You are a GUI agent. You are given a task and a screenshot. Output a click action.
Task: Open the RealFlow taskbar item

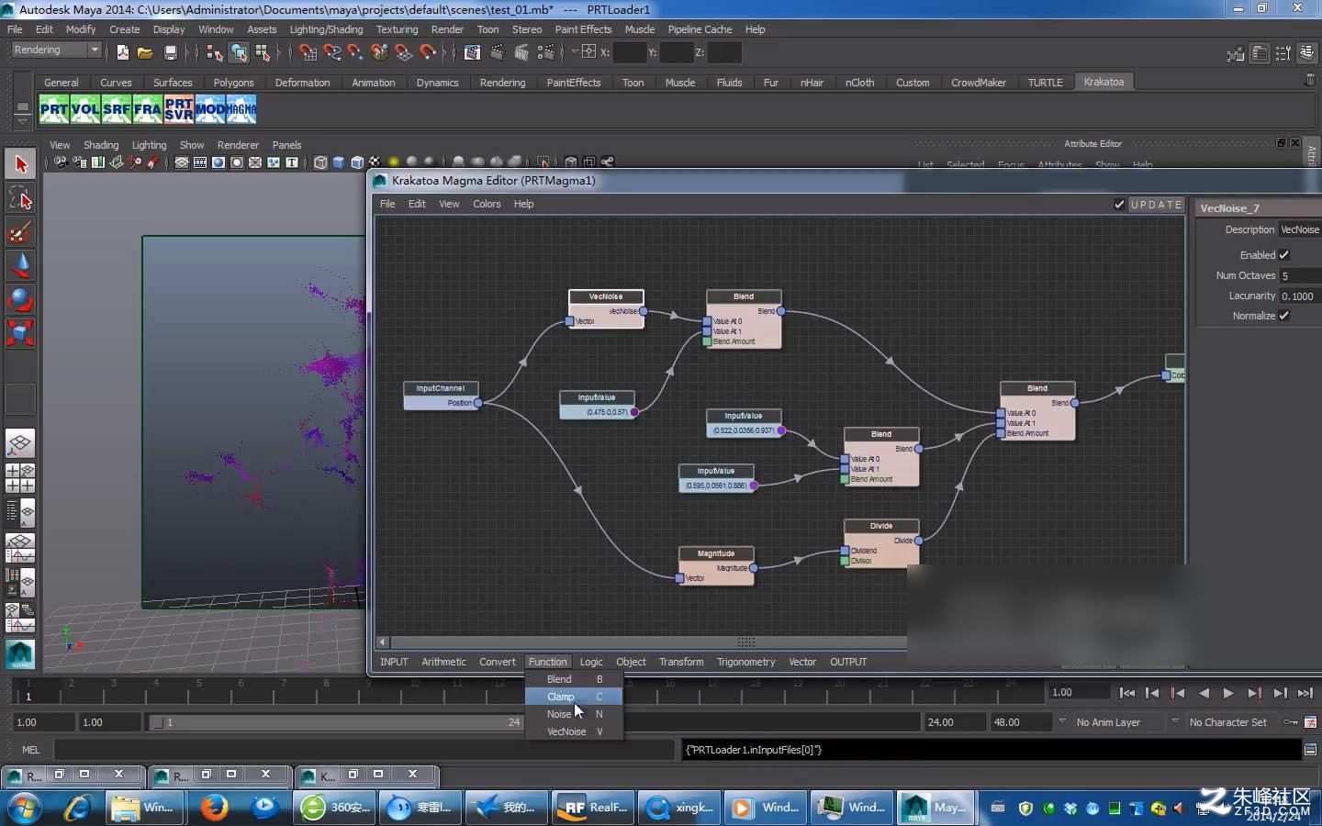tap(594, 808)
